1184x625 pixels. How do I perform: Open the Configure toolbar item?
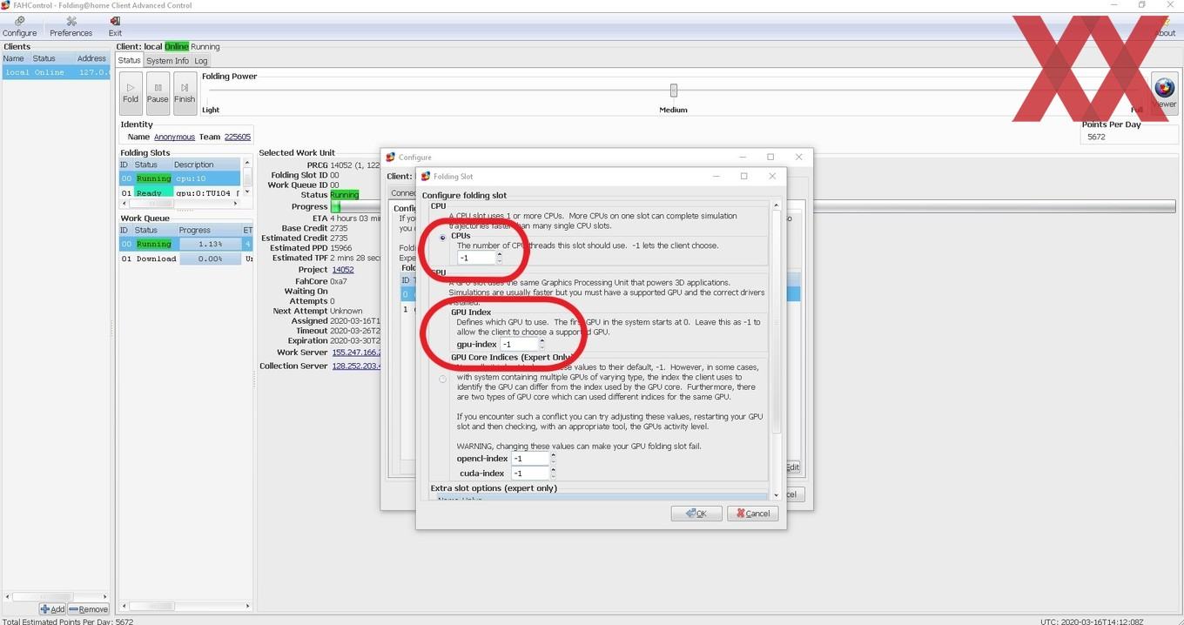[x=19, y=27]
